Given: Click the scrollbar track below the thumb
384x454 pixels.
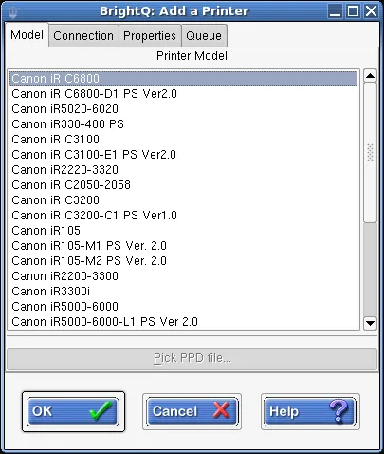Looking at the screenshot, I should pyautogui.click(x=370, y=269).
